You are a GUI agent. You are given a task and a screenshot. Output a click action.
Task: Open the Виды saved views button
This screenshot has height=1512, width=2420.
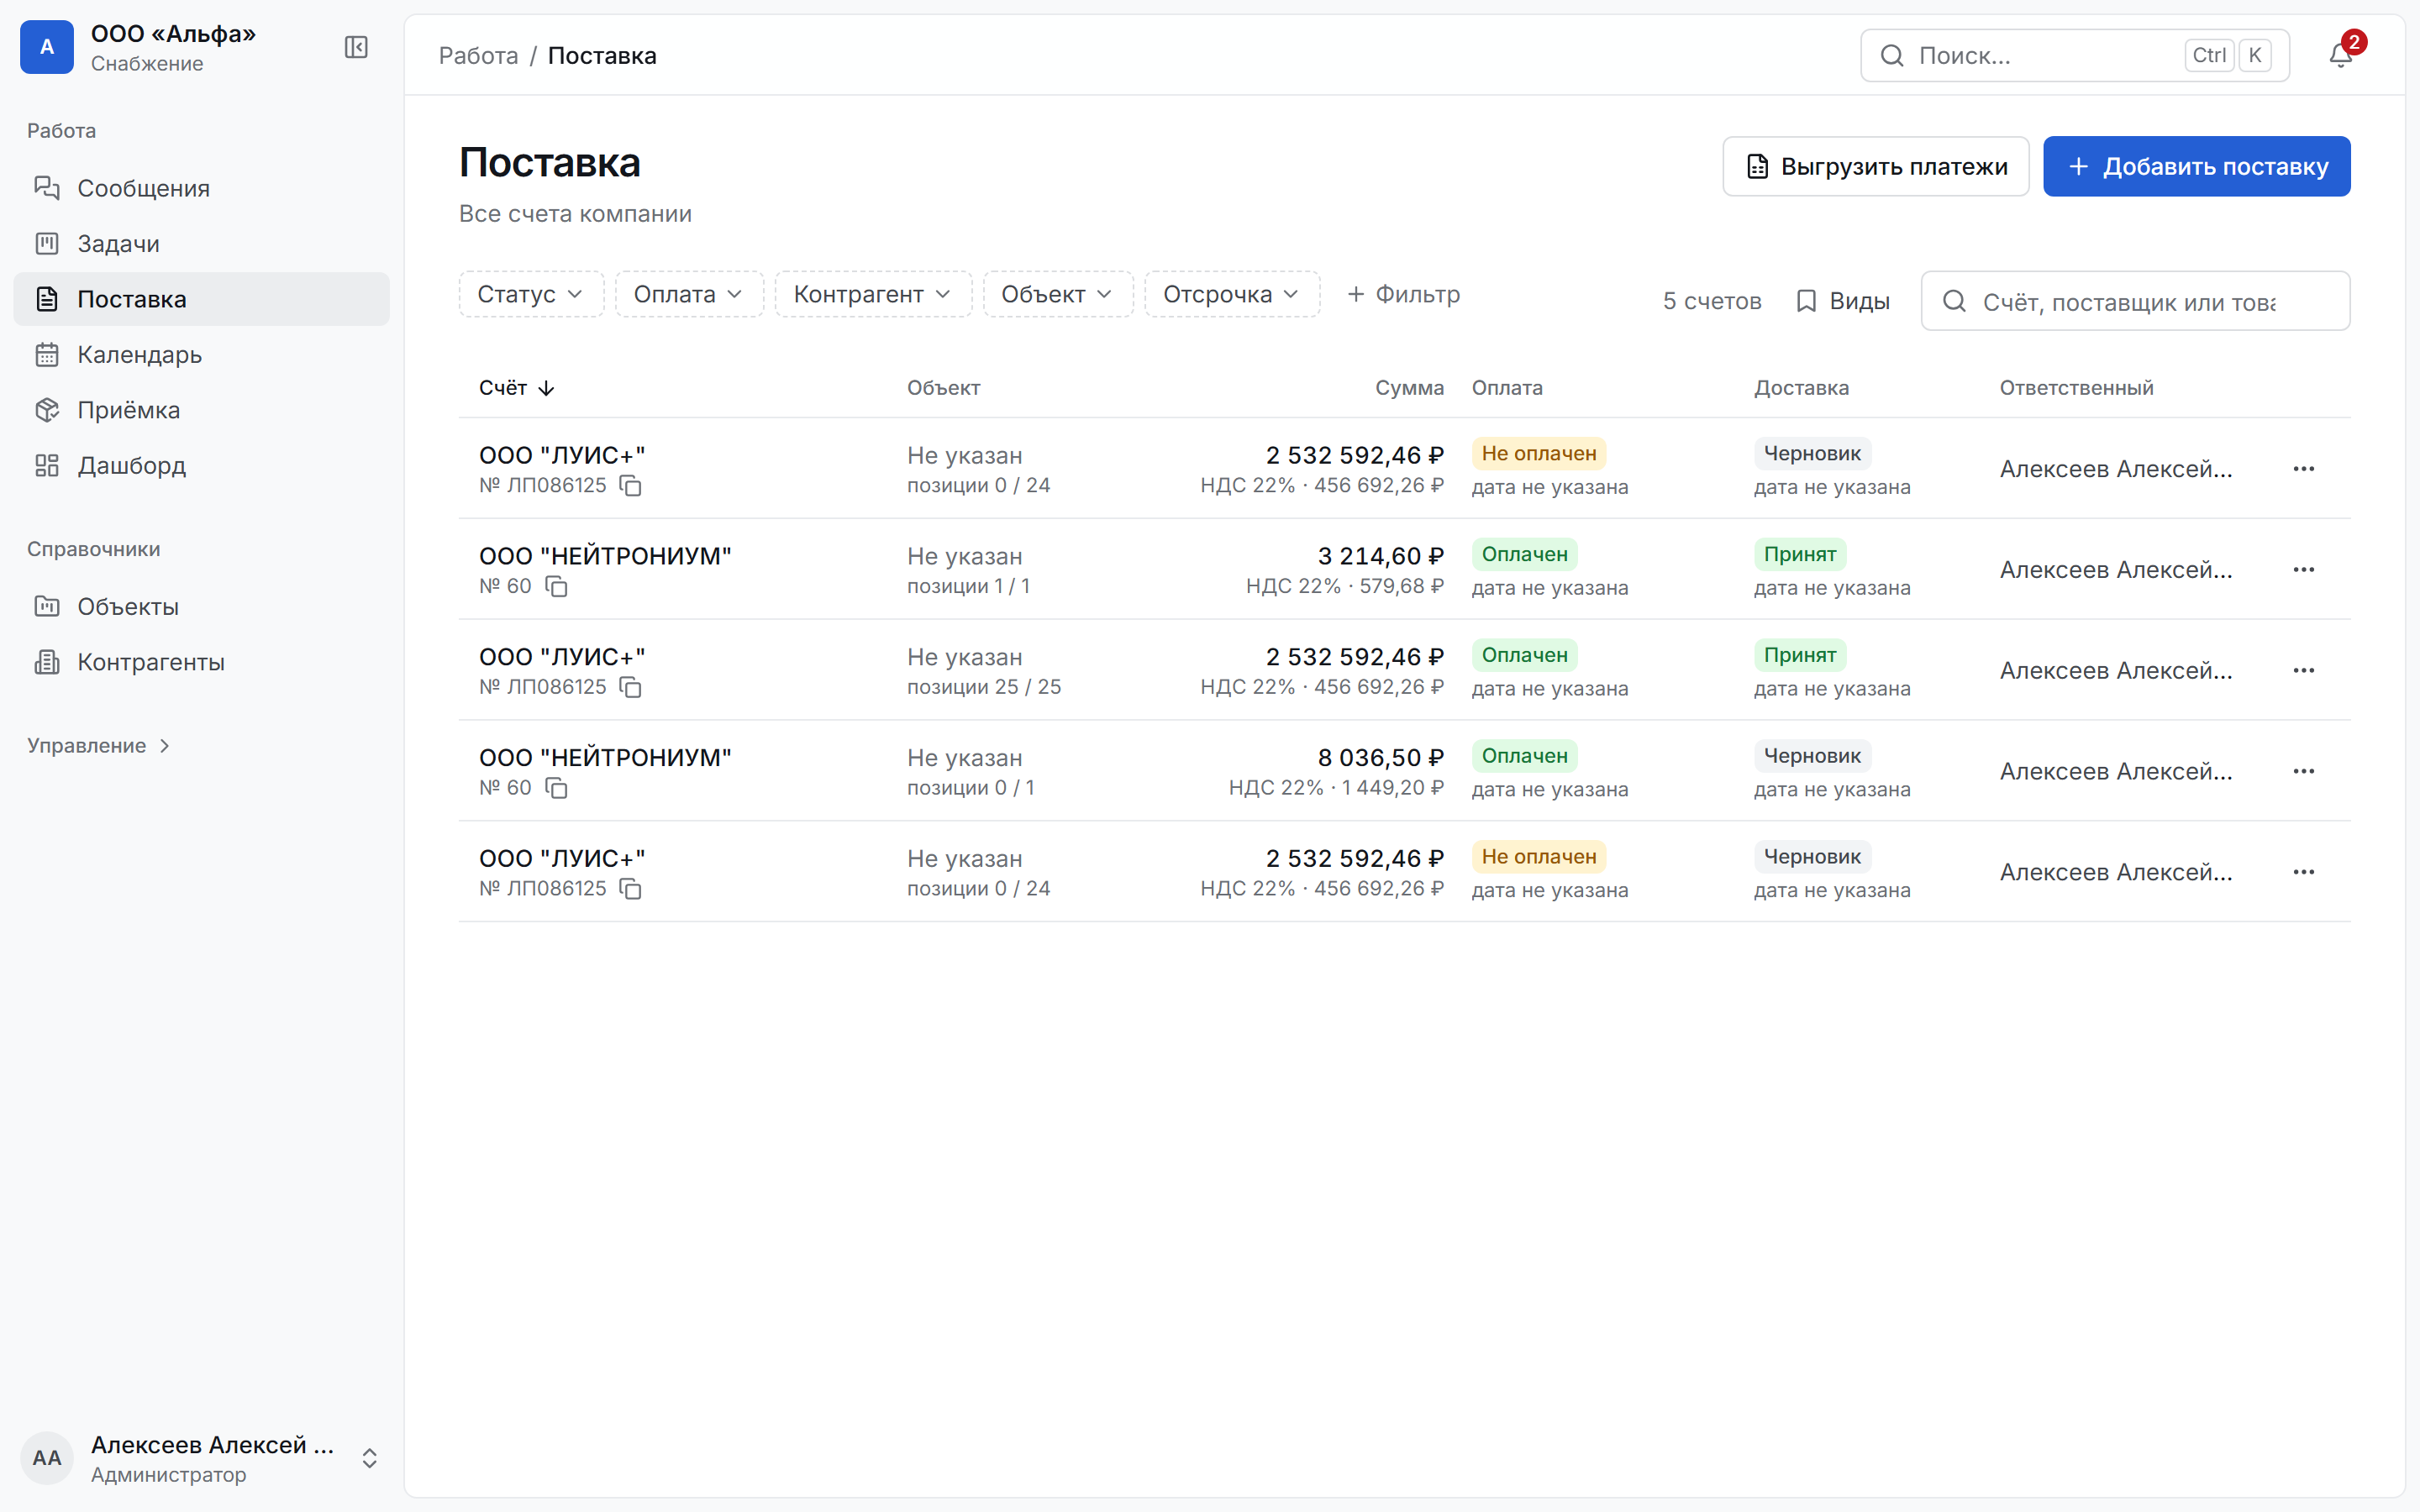coord(1843,301)
